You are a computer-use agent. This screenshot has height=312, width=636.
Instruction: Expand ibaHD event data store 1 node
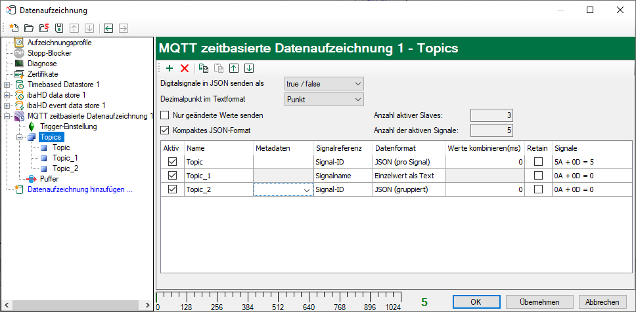(x=7, y=106)
